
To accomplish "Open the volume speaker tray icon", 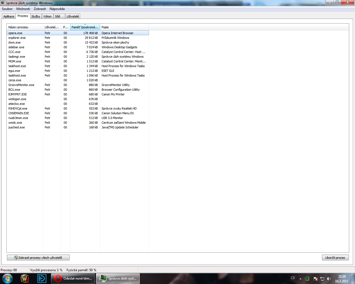I will click(x=329, y=278).
